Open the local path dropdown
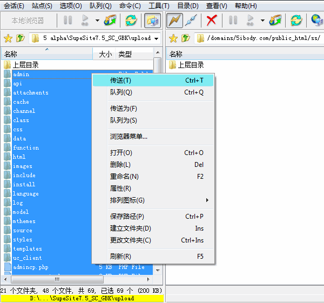This screenshot has width=324, height=303. 156,38
